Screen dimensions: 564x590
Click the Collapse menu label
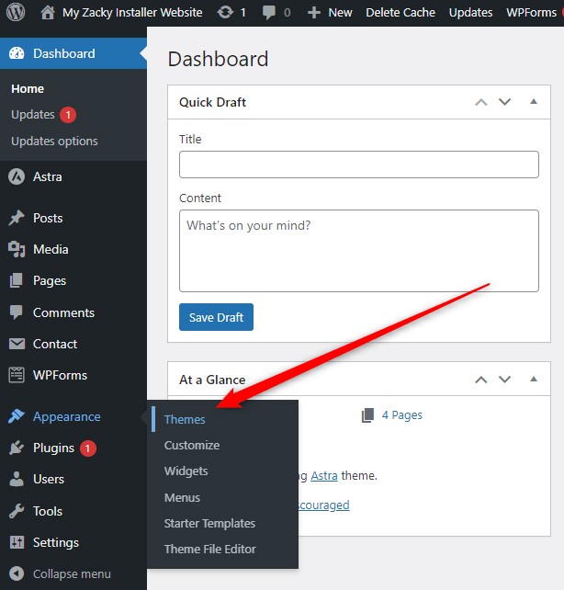[x=72, y=573]
